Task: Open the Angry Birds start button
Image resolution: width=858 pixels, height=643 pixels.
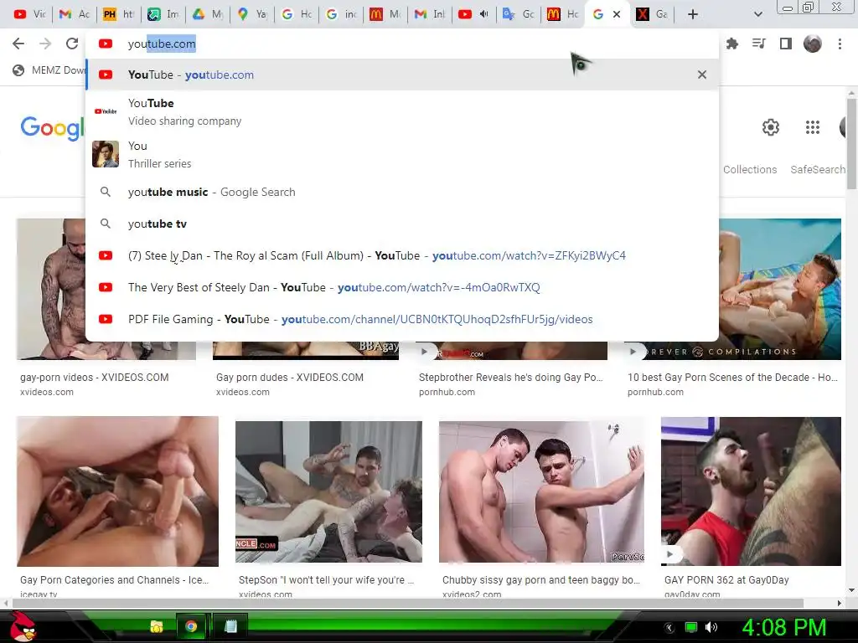Action: [x=23, y=626]
